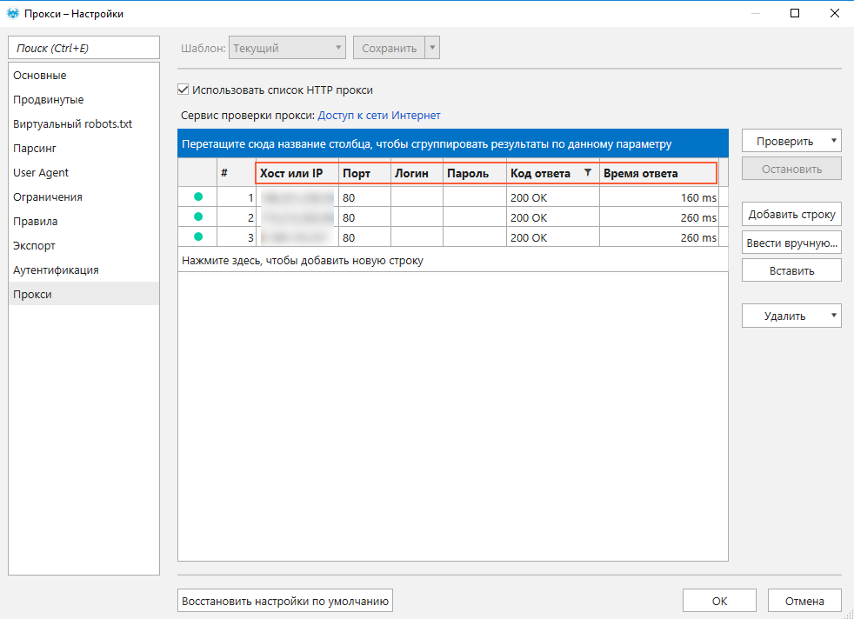
Task: Maximize the Прокси – Настройки window
Action: 795,14
